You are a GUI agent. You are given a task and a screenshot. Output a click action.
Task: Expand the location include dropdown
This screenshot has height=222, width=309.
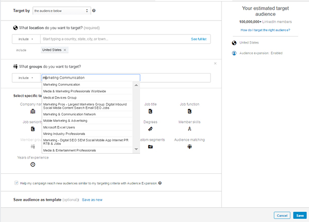25,39
